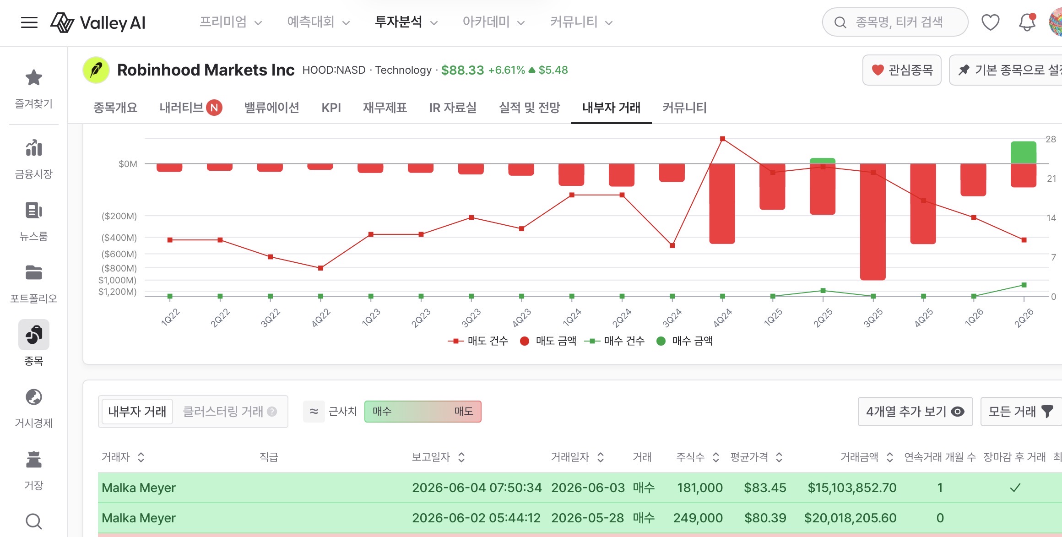
Task: Expand the 예측대회 menu
Action: [319, 22]
